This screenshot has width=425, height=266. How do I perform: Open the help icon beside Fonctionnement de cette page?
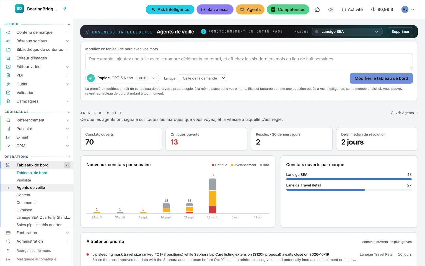[204, 32]
